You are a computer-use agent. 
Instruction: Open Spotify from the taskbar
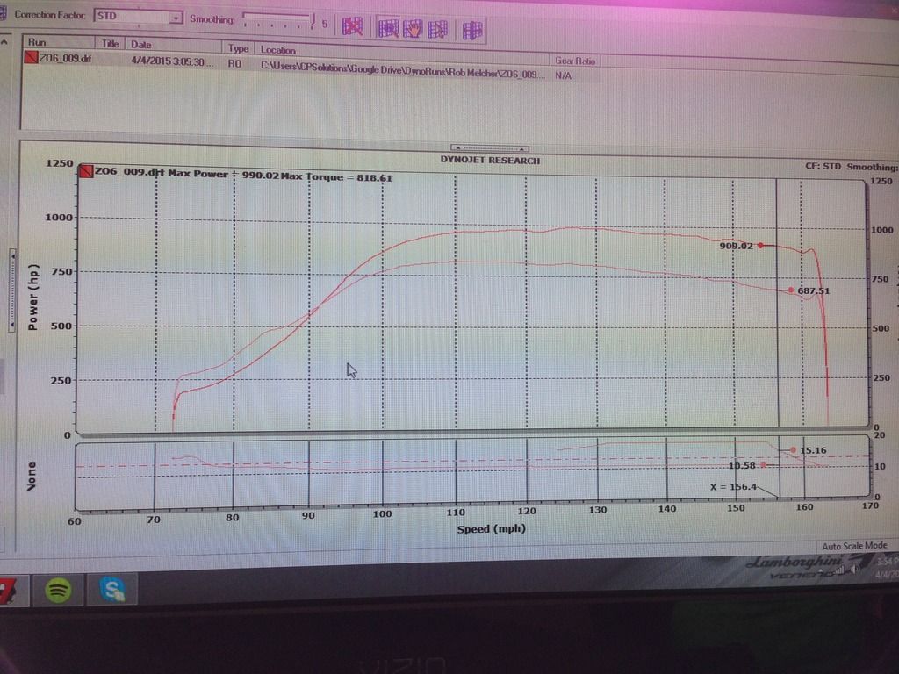(59, 590)
